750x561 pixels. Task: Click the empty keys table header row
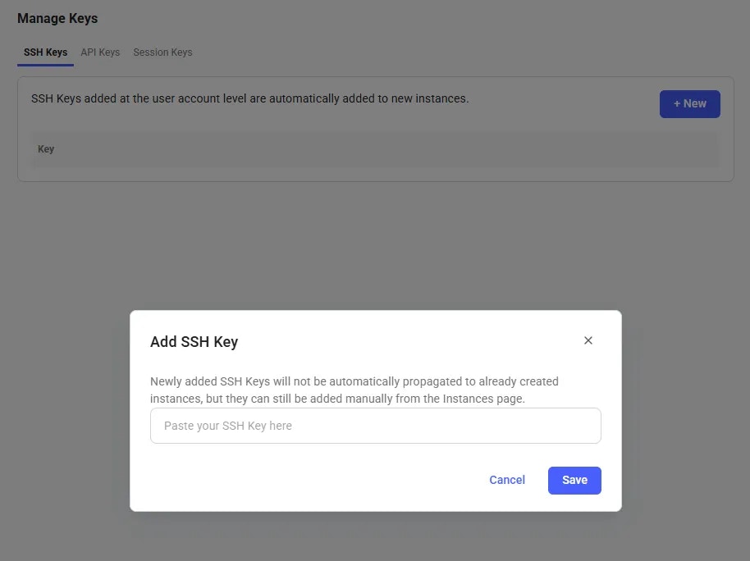375,149
